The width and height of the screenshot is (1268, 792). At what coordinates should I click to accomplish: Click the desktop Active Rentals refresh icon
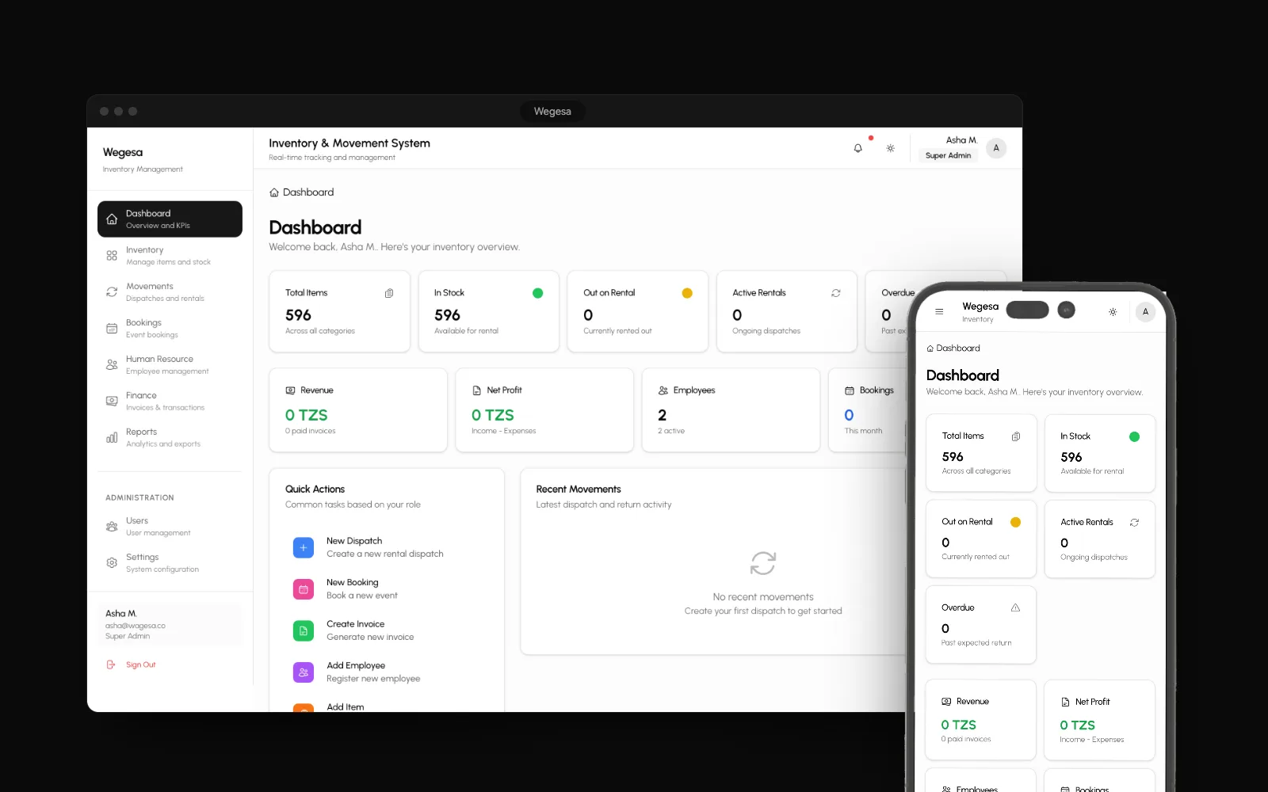[x=835, y=293]
